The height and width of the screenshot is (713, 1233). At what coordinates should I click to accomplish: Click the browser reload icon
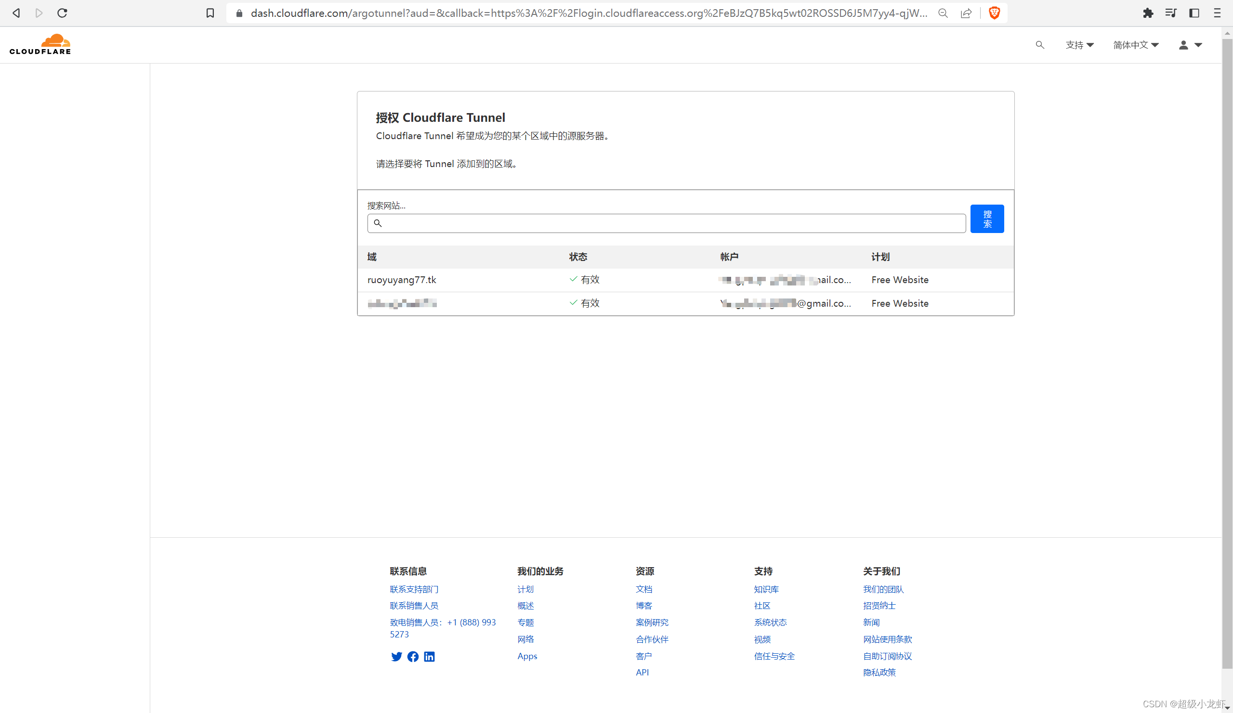(62, 13)
